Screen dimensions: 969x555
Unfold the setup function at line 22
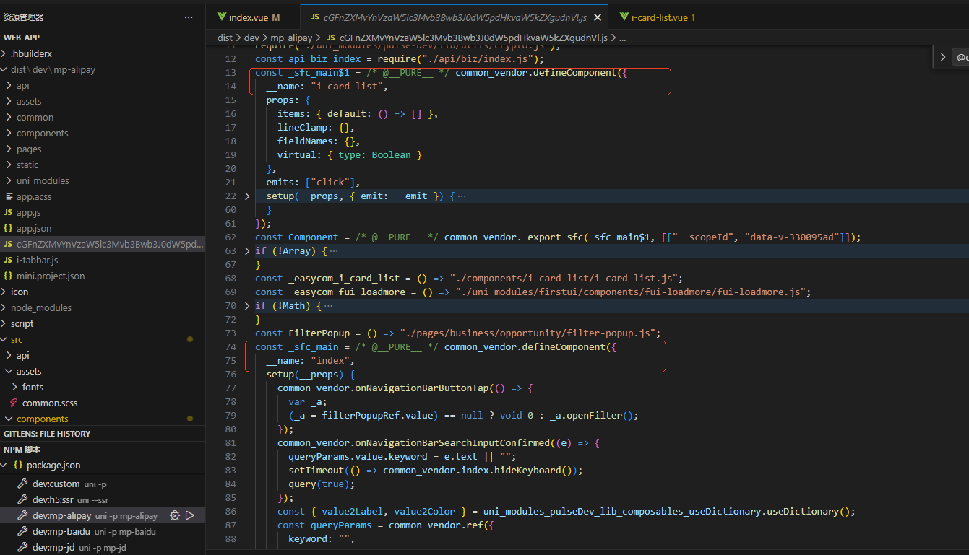click(x=247, y=196)
